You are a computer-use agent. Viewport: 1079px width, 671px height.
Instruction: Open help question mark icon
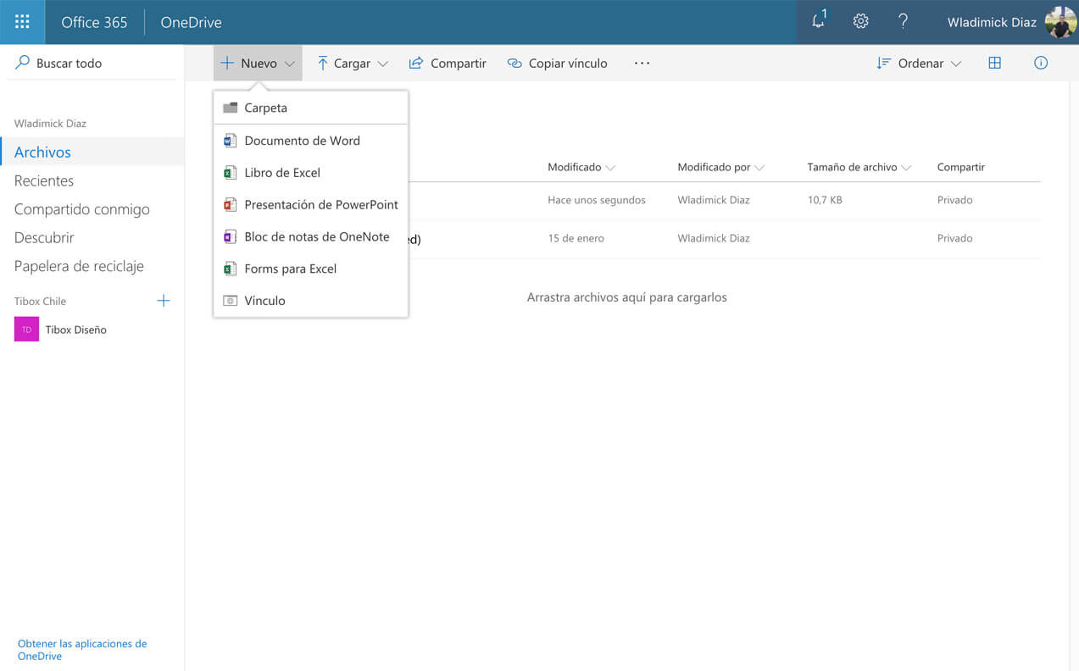tap(903, 22)
